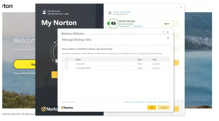Sort table by Type column header

click(x=140, y=59)
